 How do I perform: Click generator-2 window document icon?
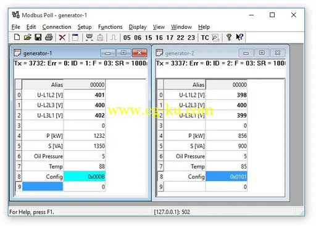click(159, 53)
